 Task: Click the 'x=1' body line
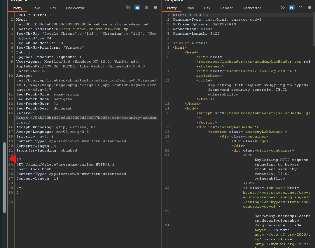[x=20, y=188]
